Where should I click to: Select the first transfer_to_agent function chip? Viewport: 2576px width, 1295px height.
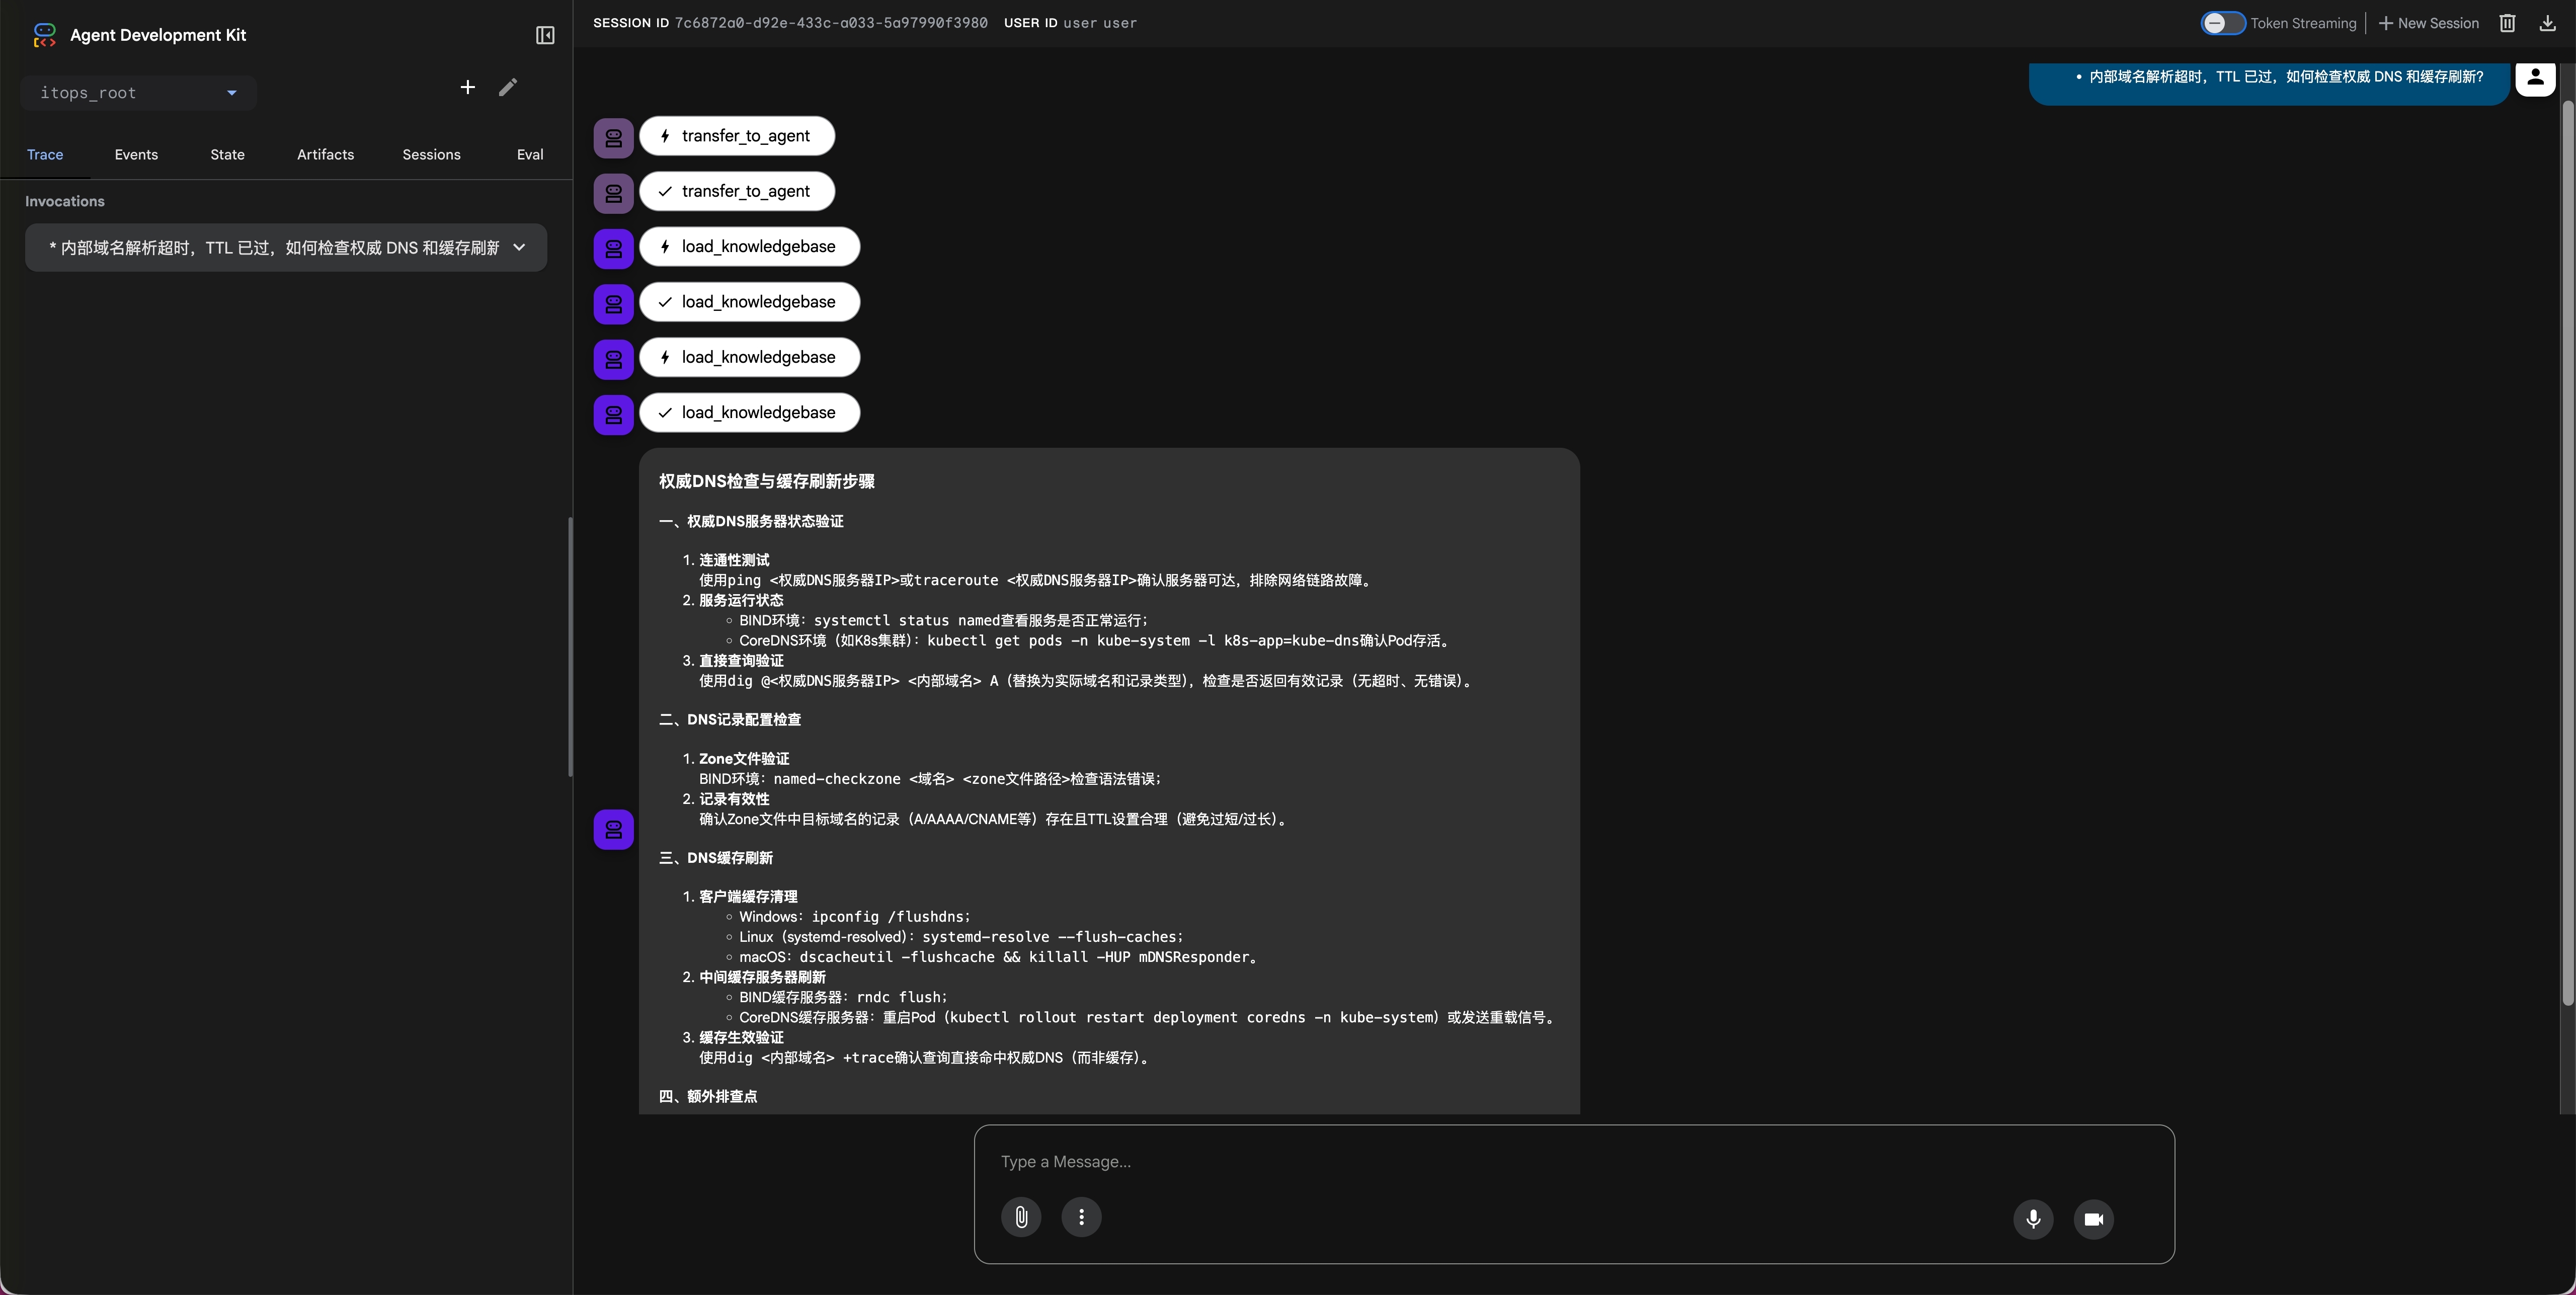click(x=737, y=136)
